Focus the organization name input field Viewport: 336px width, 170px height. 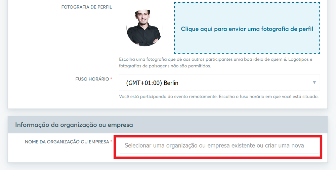pyautogui.click(x=219, y=146)
